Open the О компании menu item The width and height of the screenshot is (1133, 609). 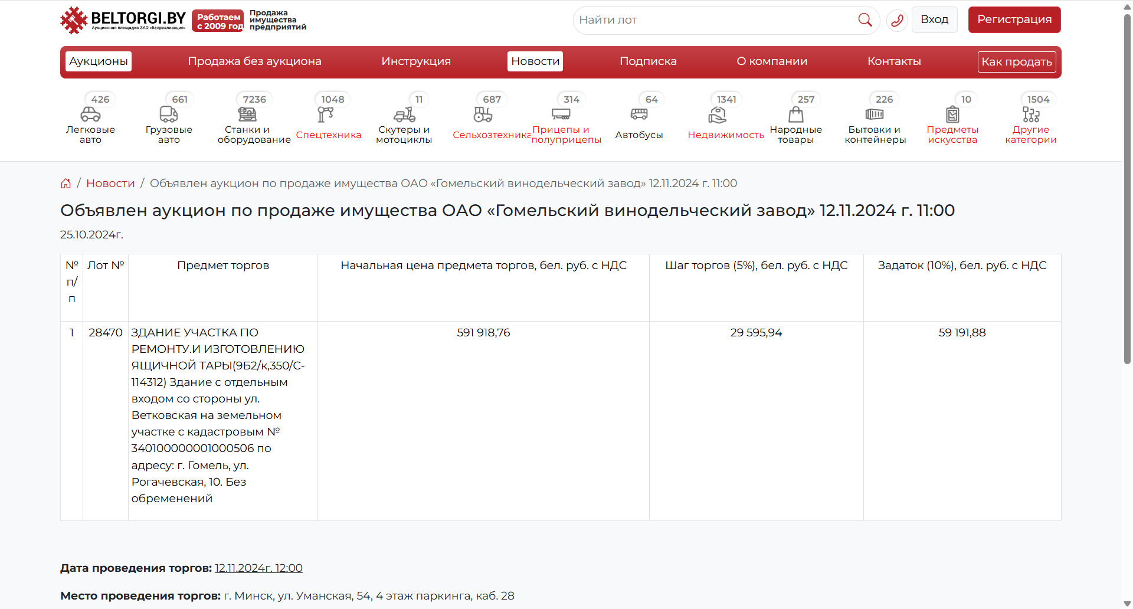[x=772, y=61]
